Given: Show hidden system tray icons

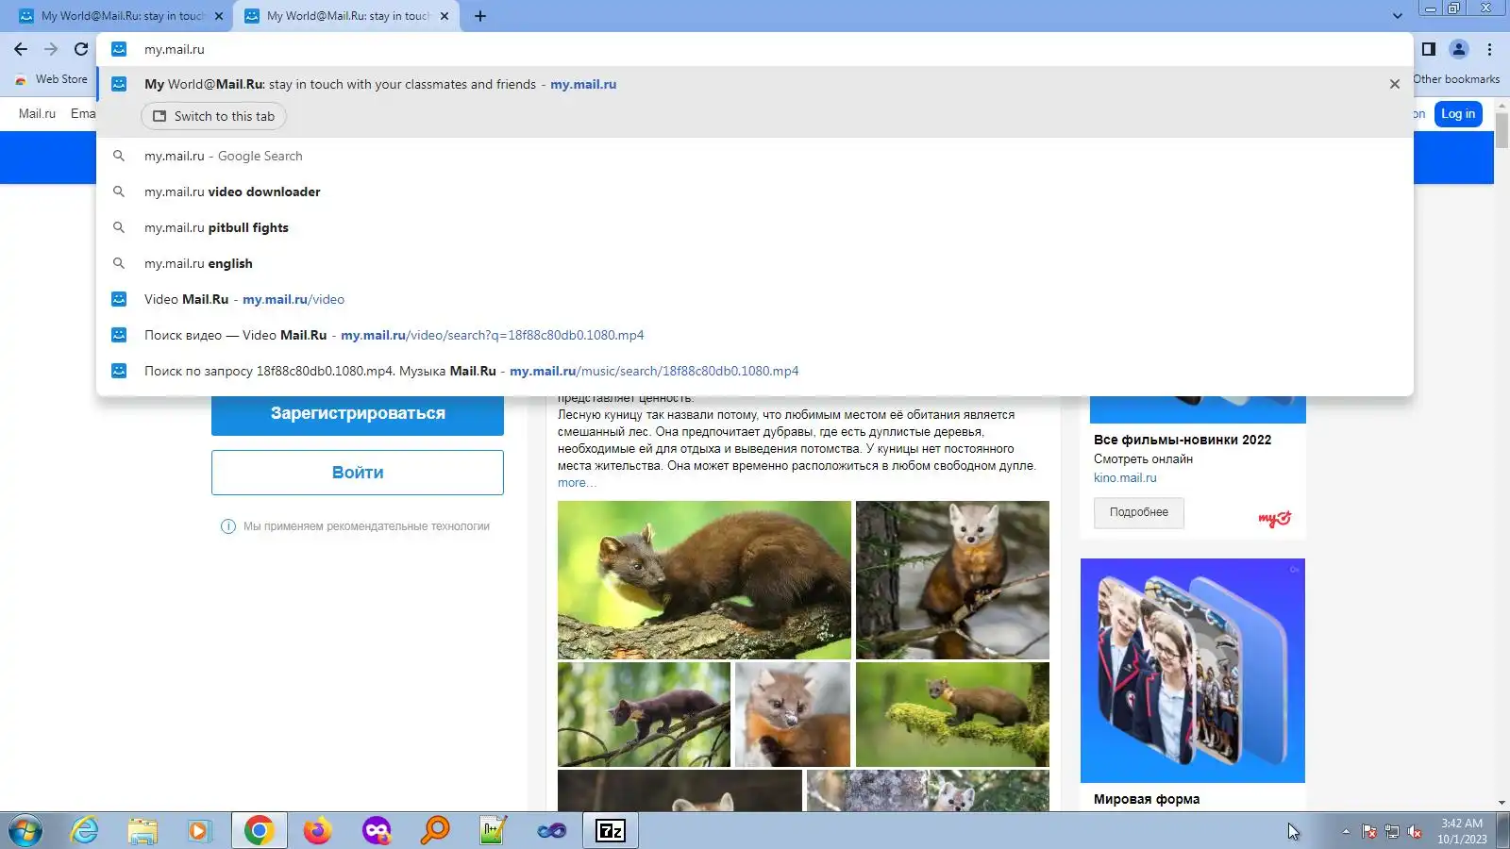Looking at the screenshot, I should pyautogui.click(x=1346, y=831).
